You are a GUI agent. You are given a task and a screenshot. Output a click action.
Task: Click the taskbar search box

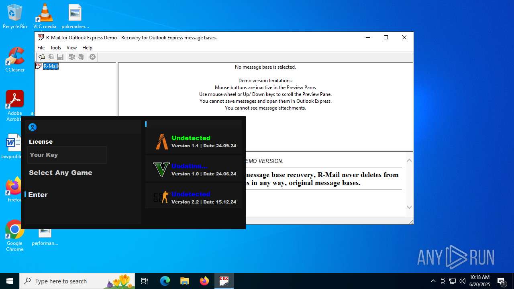[x=78, y=281]
